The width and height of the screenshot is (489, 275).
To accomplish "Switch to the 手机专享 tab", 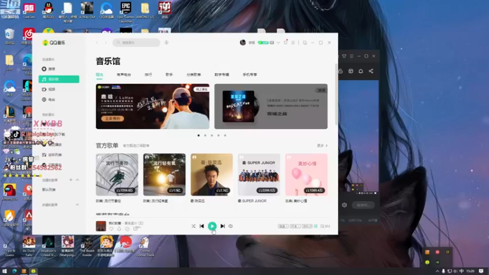I will click(250, 75).
